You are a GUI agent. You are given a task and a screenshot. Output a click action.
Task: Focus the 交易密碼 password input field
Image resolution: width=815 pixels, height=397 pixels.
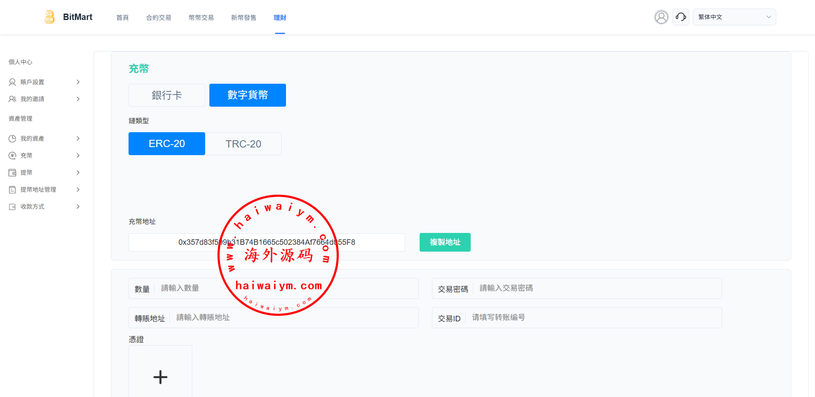tap(596, 288)
